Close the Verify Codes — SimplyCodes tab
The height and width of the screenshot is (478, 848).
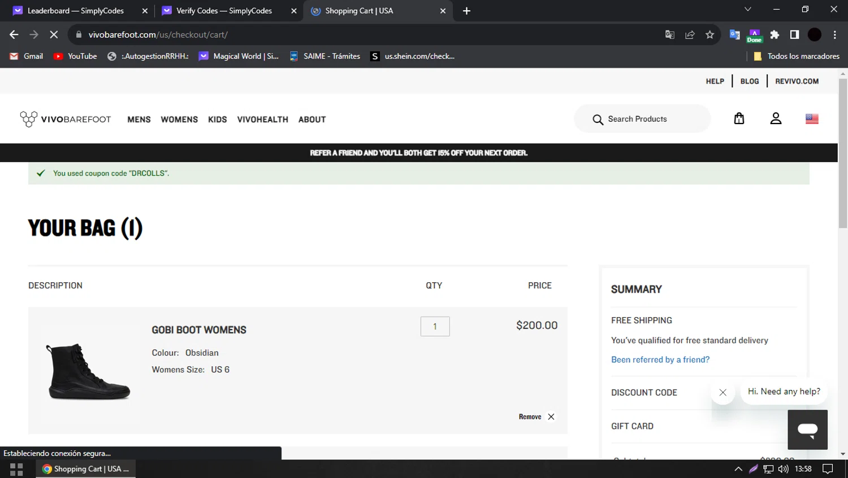click(x=293, y=11)
